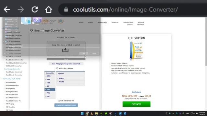Viewport: 207px width, 116px height.
Task: Open PDF Splitter Pro sidebar link
Action: click(x=12, y=92)
